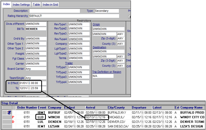Select the LLD event cell
This screenshot has height=130, width=206.
[x=40, y=117]
